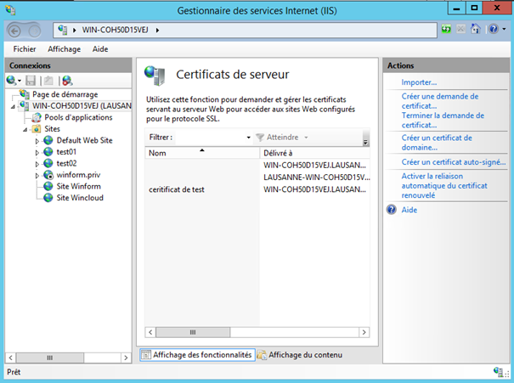Open the Fichier menu
514x383 pixels.
(x=24, y=50)
